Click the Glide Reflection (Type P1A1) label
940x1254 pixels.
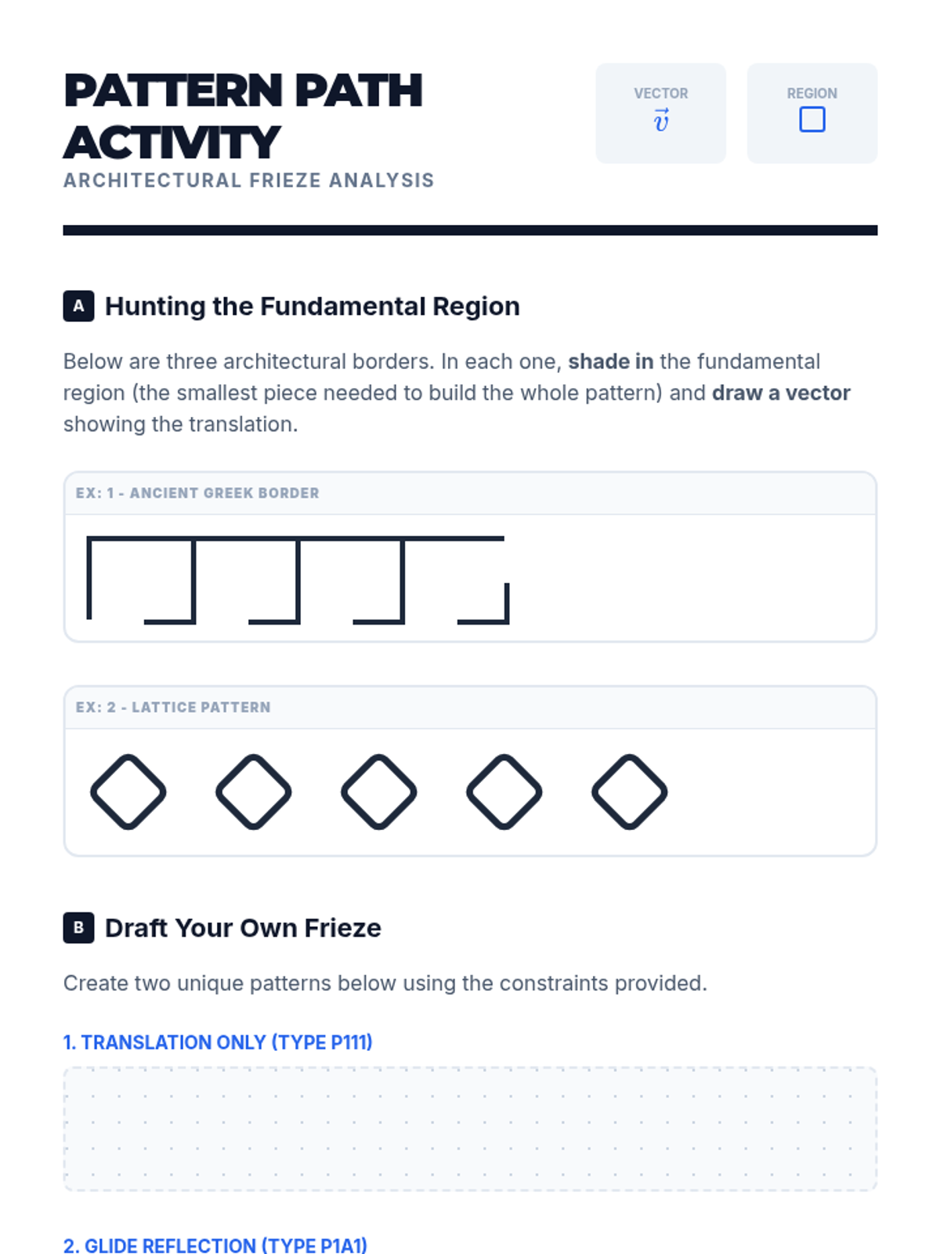tap(215, 1245)
